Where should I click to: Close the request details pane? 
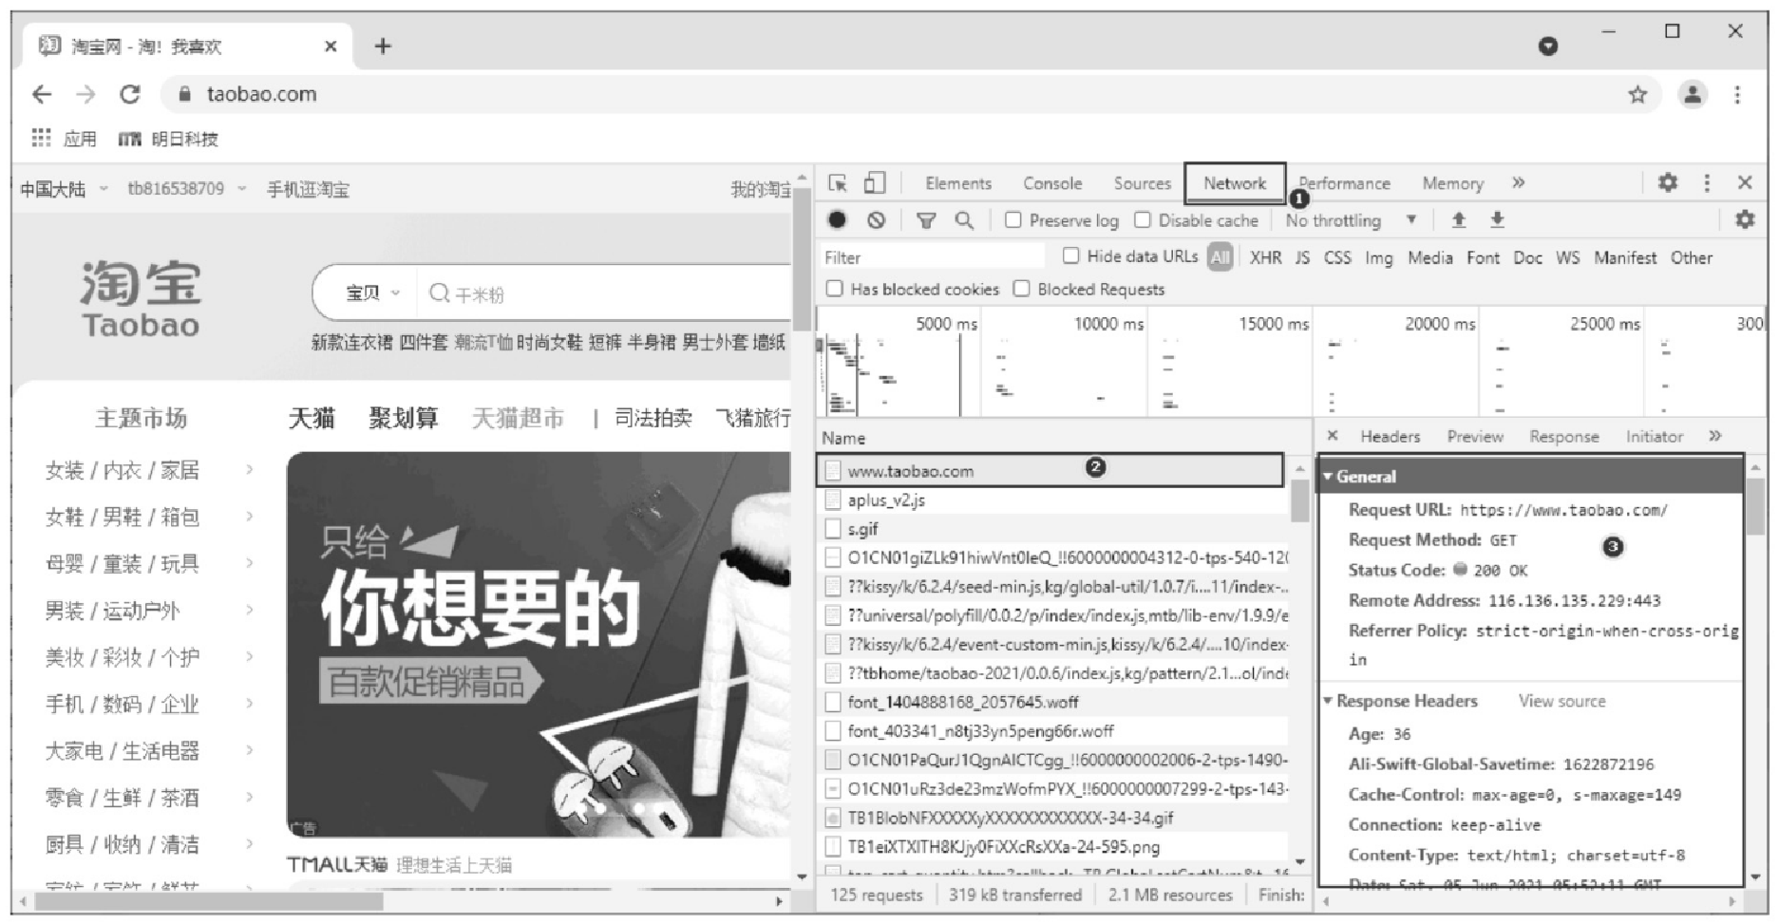point(1333,436)
